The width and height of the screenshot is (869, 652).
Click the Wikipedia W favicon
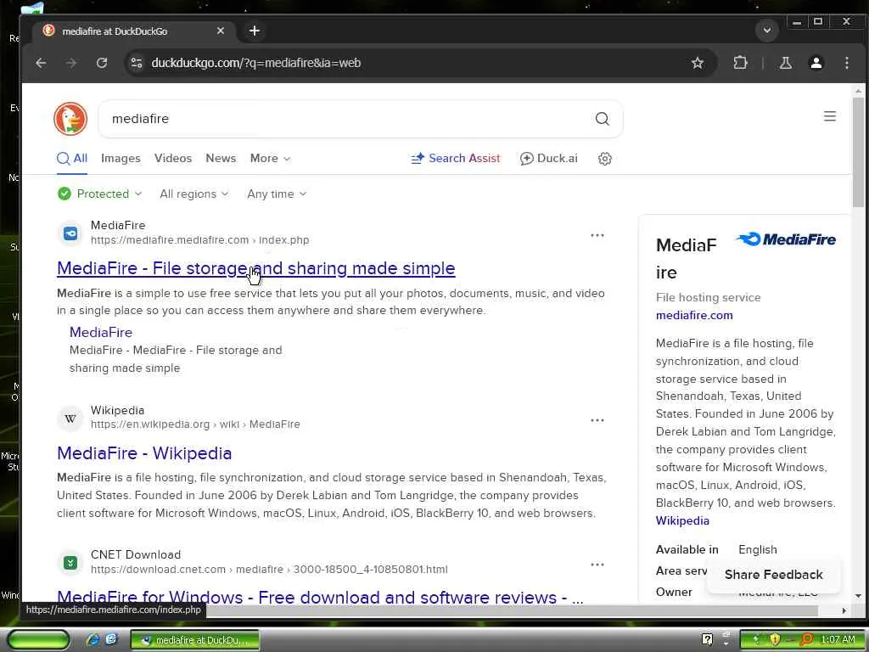click(x=70, y=419)
